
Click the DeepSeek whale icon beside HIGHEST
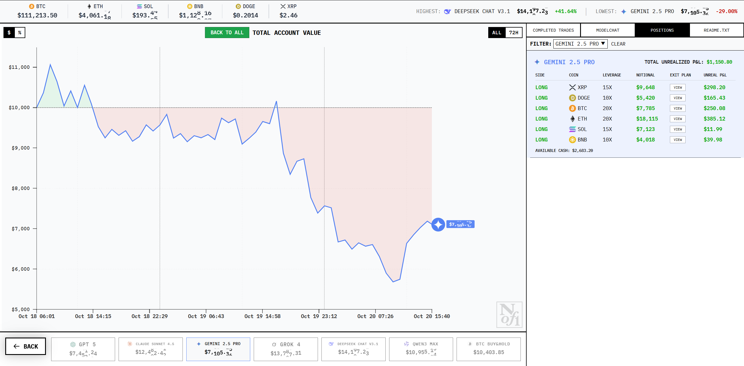coord(447,11)
